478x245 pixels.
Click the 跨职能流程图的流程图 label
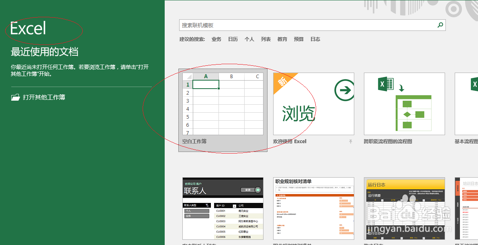(388, 142)
